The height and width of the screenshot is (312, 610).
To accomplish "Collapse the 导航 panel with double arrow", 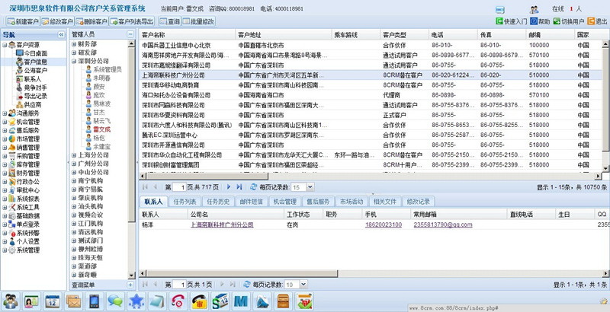I will (x=61, y=34).
